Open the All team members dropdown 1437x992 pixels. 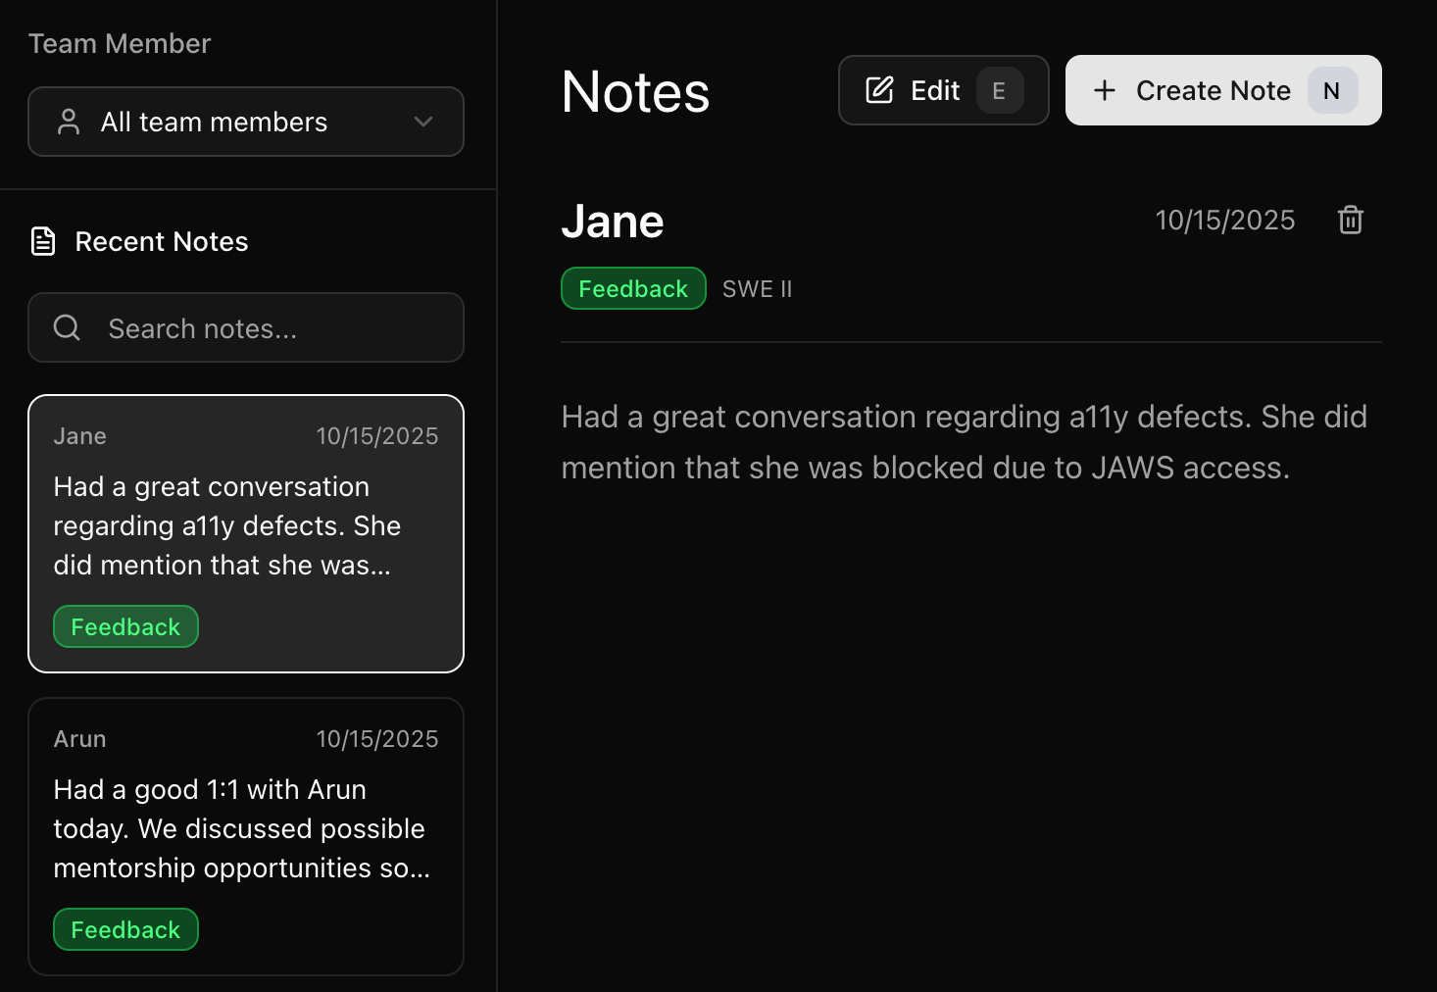[246, 122]
